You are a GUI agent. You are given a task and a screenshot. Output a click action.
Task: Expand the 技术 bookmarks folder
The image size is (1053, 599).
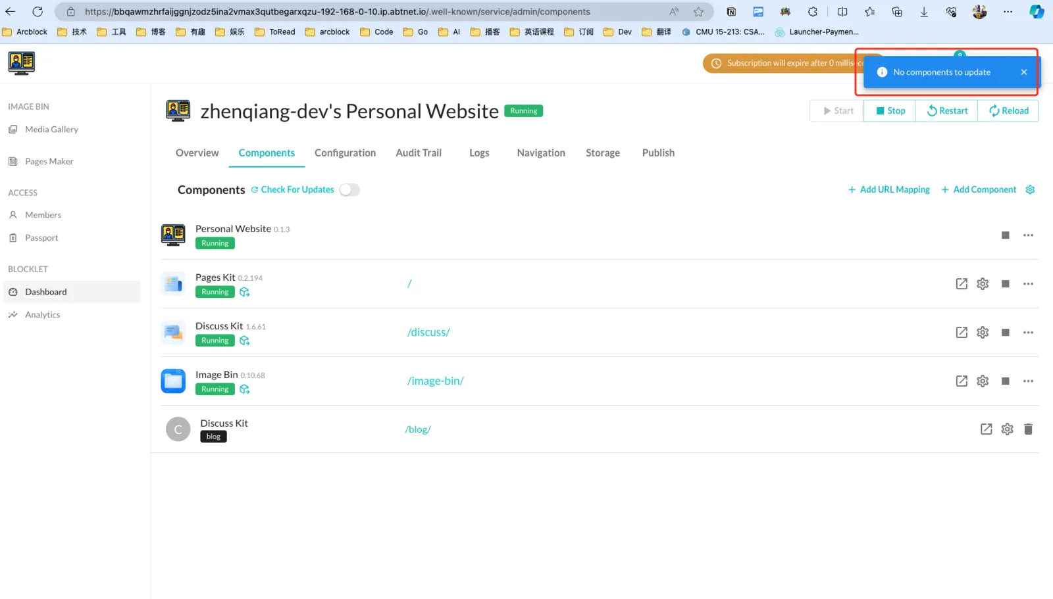(72, 32)
